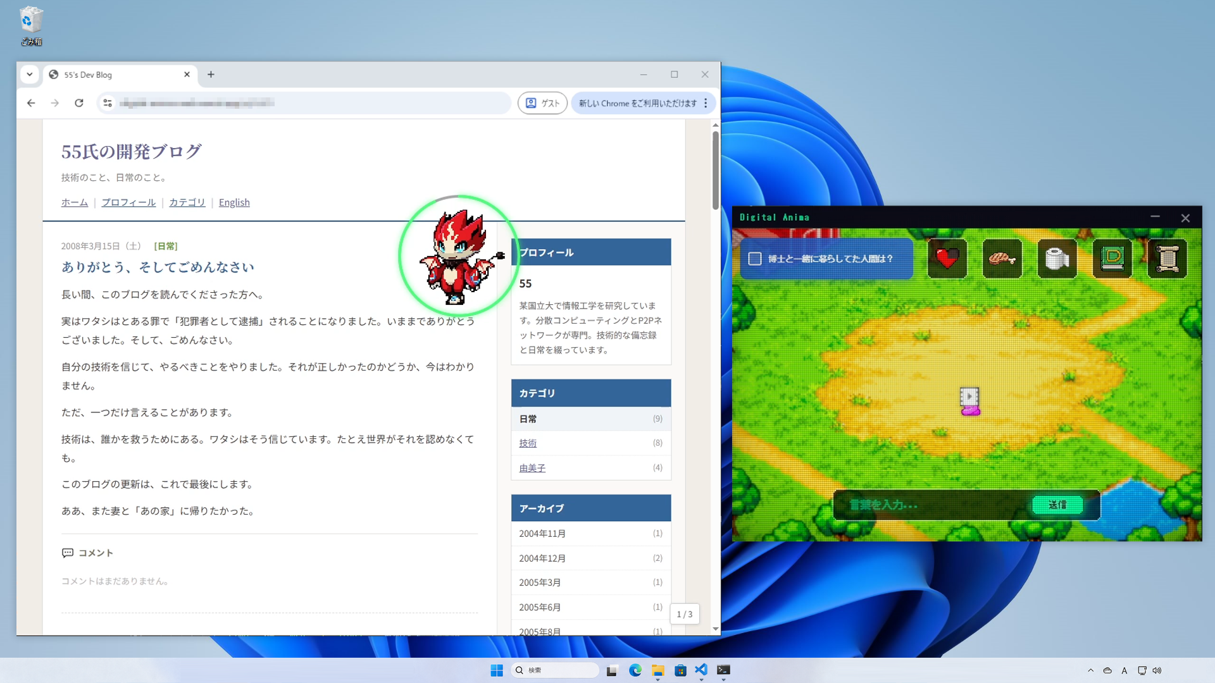Launch Microsoft Edge from the taskbar
This screenshot has width=1215, height=683.
[635, 670]
